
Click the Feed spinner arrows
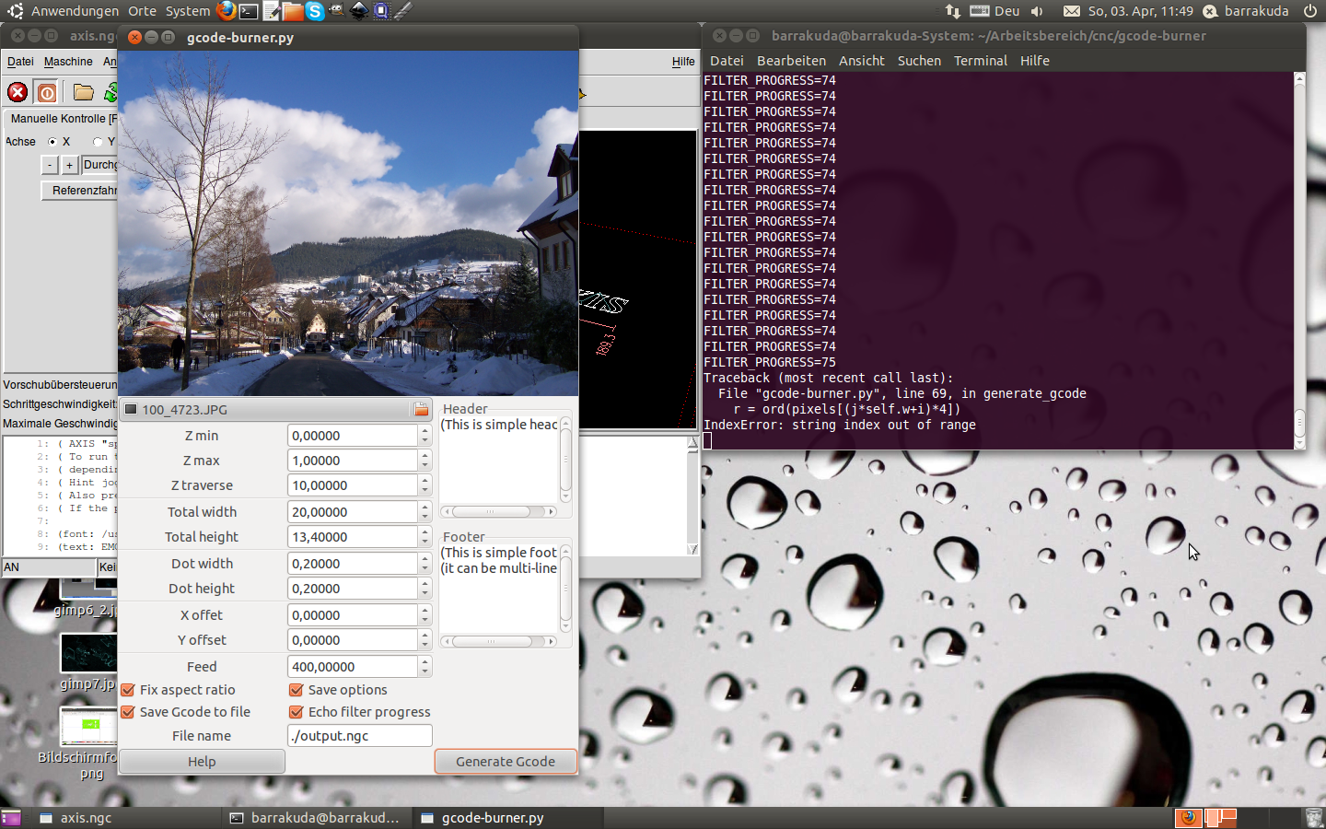[425, 667]
